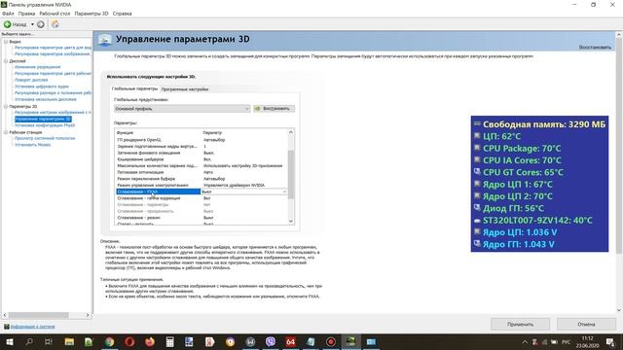This screenshot has width=623, height=350.
Task: Open the FXAA value dropdown arrow
Action: pyautogui.click(x=284, y=192)
